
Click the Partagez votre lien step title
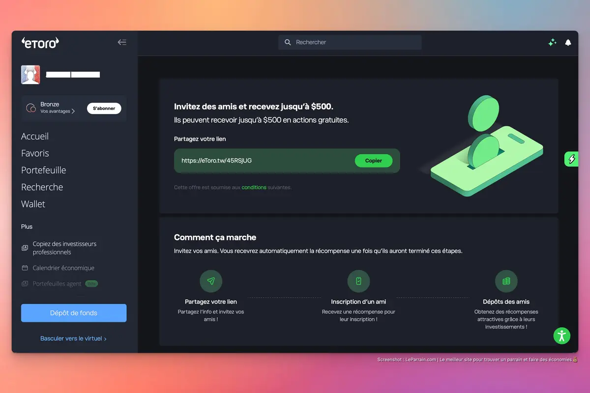(x=211, y=302)
